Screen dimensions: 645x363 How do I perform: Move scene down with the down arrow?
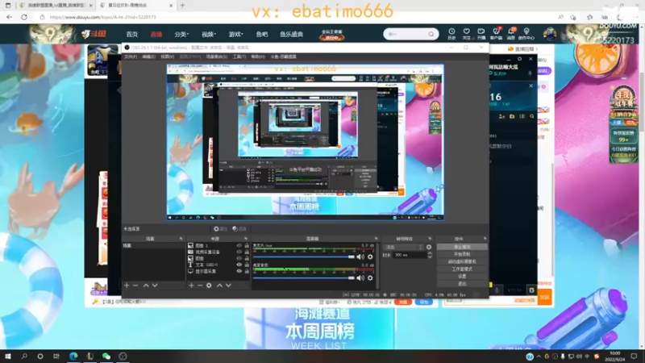pos(155,286)
